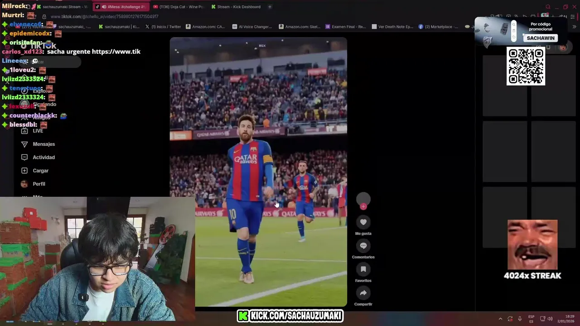Click the 4024x STREAK text
Viewport: 580px width, 326px height.
point(532,276)
